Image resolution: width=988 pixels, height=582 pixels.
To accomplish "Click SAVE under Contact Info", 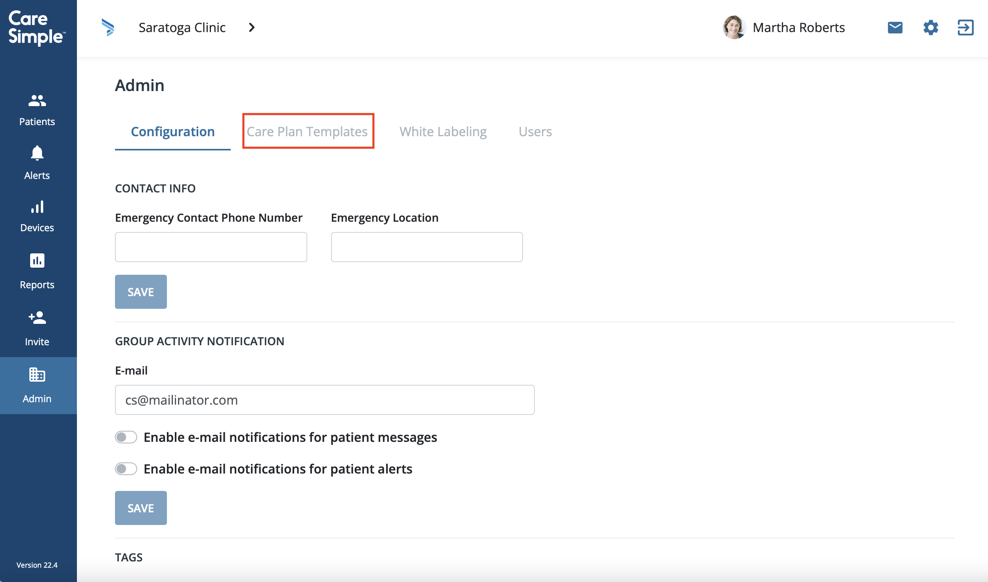I will (x=141, y=292).
